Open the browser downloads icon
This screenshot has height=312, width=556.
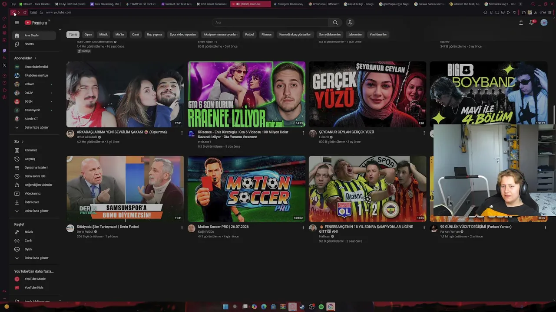[x=535, y=13]
